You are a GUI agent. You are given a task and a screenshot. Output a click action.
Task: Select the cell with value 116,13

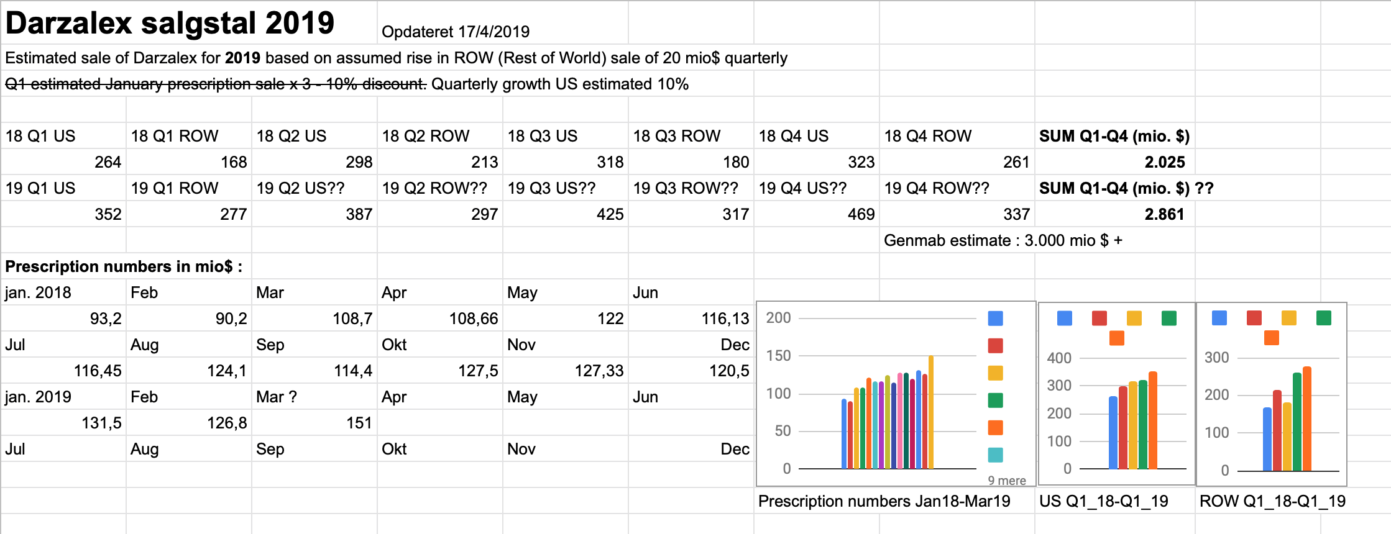692,319
